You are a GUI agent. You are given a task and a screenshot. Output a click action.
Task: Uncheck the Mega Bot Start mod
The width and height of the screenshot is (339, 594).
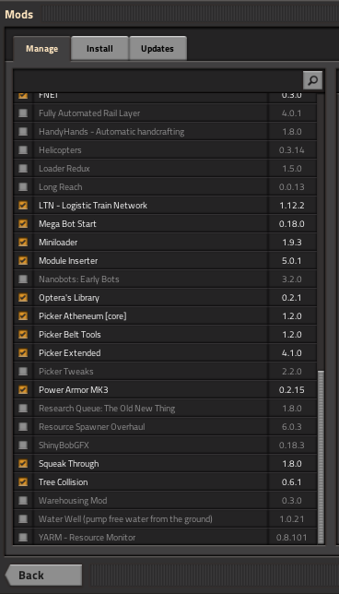(23, 223)
